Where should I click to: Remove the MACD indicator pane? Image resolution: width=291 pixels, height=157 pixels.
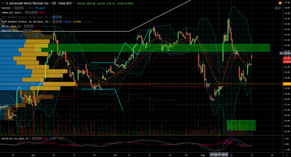pos(40,139)
